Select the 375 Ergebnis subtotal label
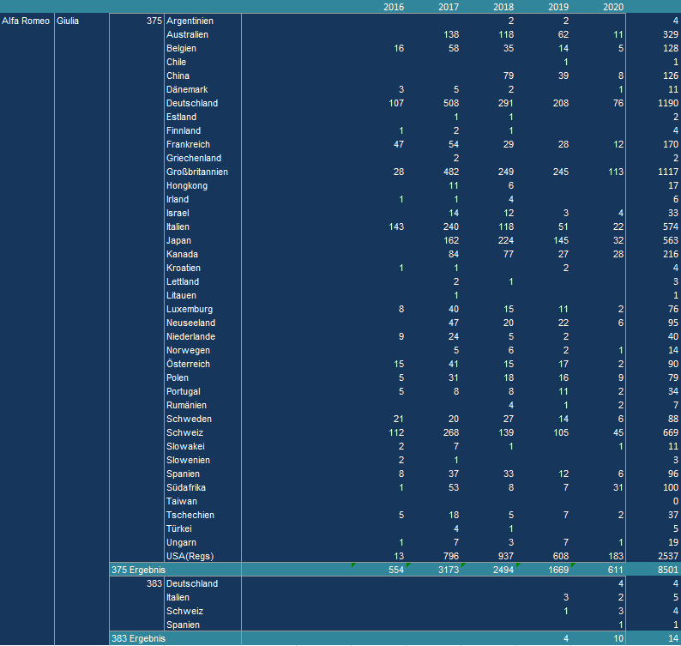This screenshot has width=681, height=646. [138, 570]
